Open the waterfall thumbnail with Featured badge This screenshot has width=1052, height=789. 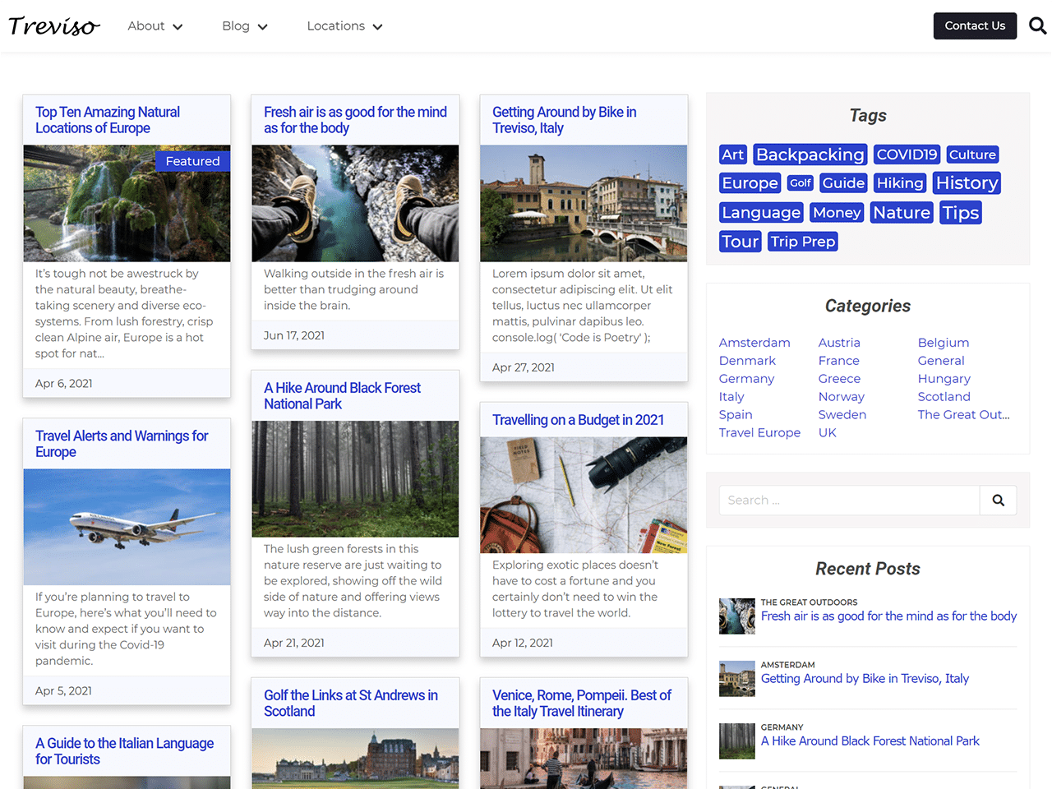127,204
